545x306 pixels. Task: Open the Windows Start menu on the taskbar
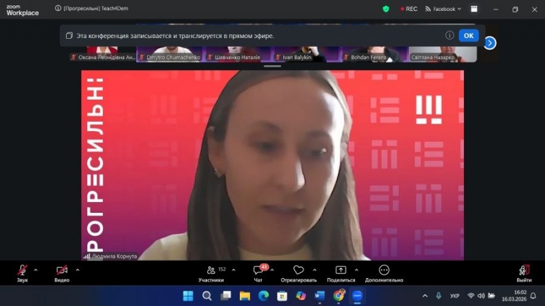[188, 296]
